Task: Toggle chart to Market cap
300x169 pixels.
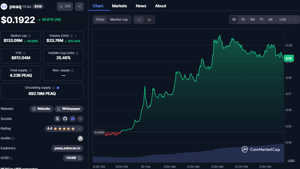Action: [x=119, y=20]
